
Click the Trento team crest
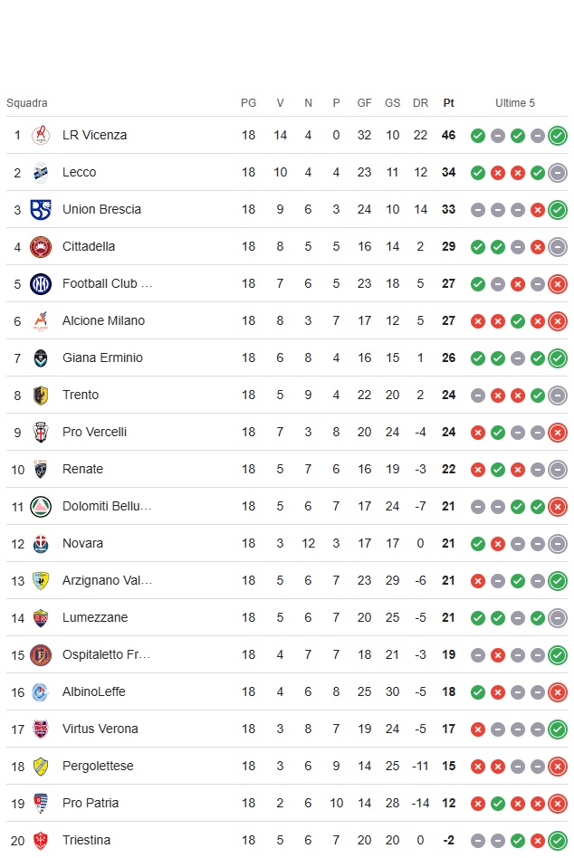(41, 396)
